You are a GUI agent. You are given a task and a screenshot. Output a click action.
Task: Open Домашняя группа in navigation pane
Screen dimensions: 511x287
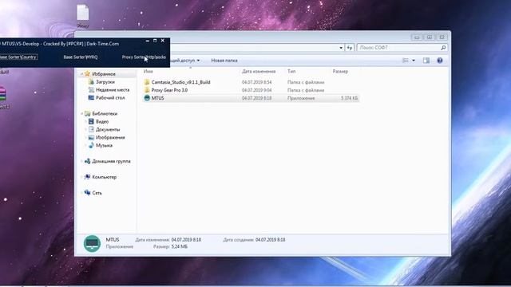coord(111,161)
